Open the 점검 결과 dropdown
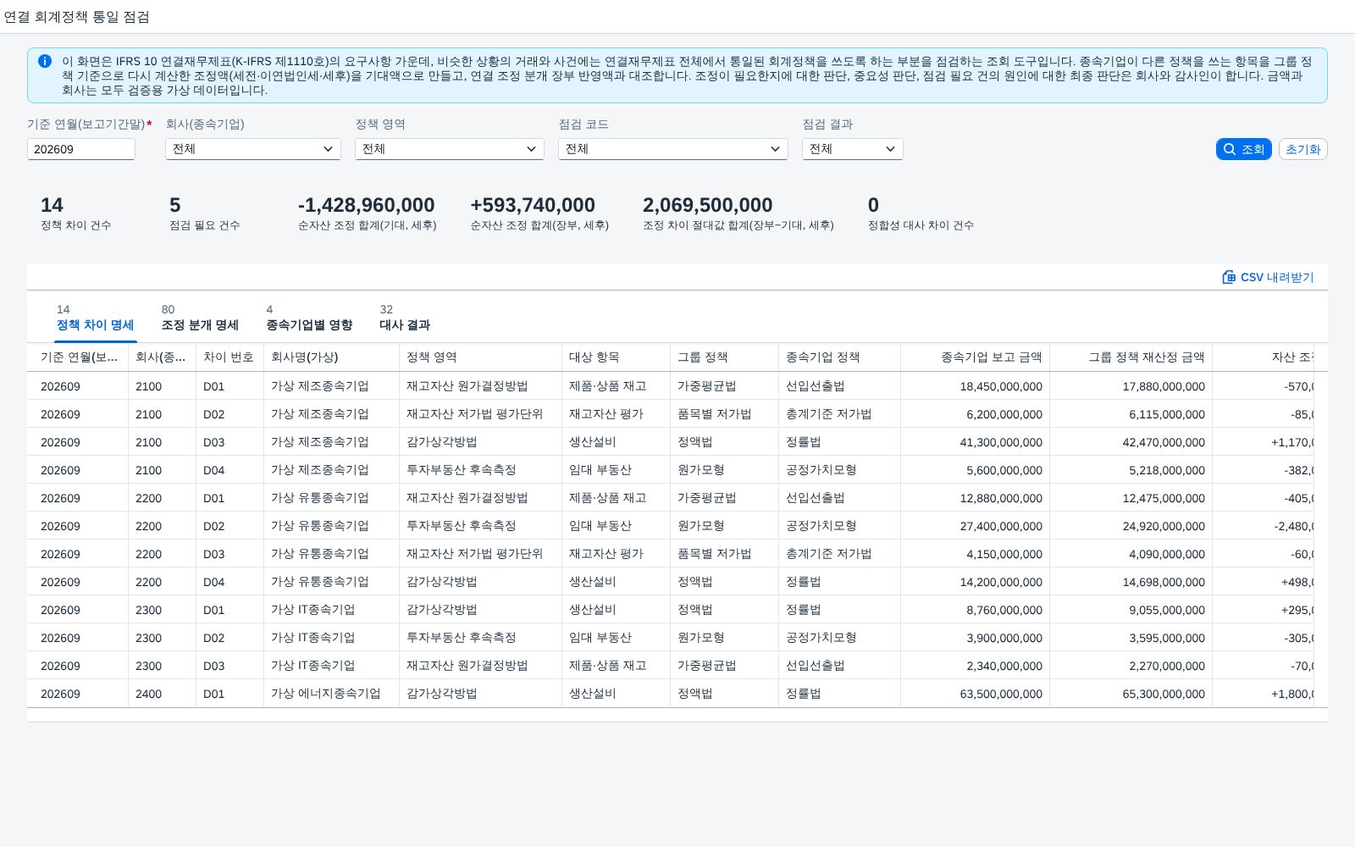The width and height of the screenshot is (1355, 847). point(853,149)
